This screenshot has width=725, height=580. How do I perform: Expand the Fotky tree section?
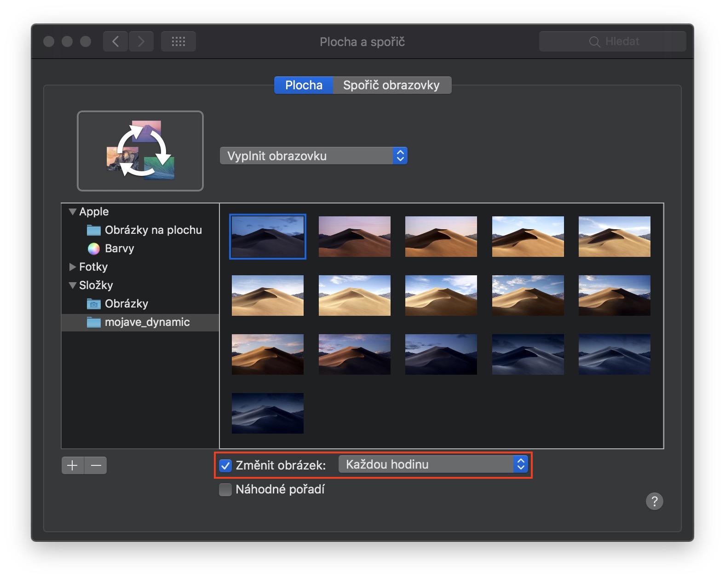tap(72, 267)
